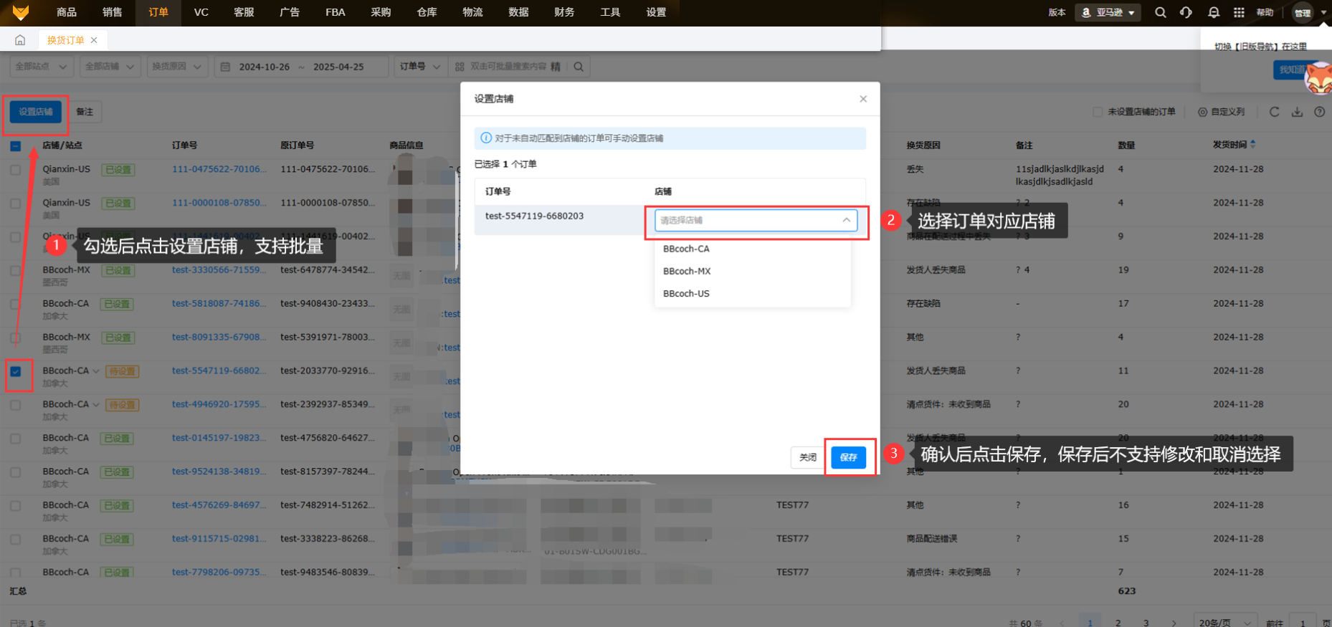Open the question mark help icon above table
Image resolution: width=1332 pixels, height=627 pixels.
pyautogui.click(x=1320, y=112)
